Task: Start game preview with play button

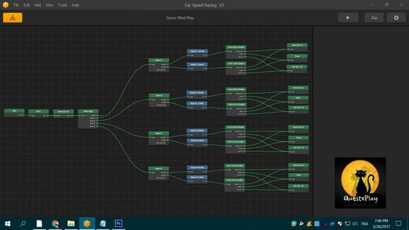Action: tap(348, 18)
